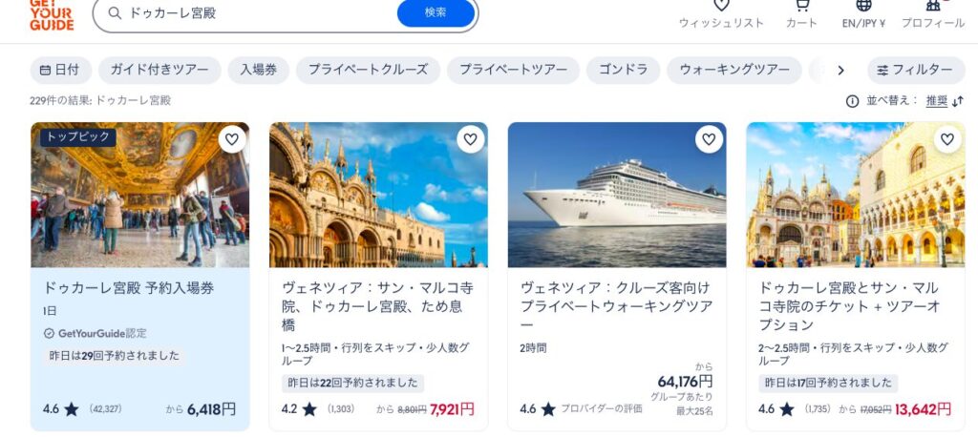Open the cruise ship tour thumbnail image
Screen dimensions: 978x437
coord(617,195)
